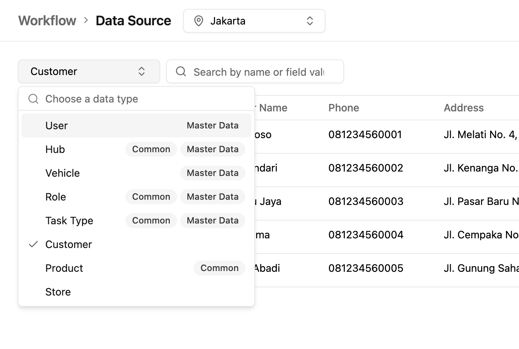The width and height of the screenshot is (519, 349).
Task: Go to the Workflow breadcrumb link
Action: point(47,21)
